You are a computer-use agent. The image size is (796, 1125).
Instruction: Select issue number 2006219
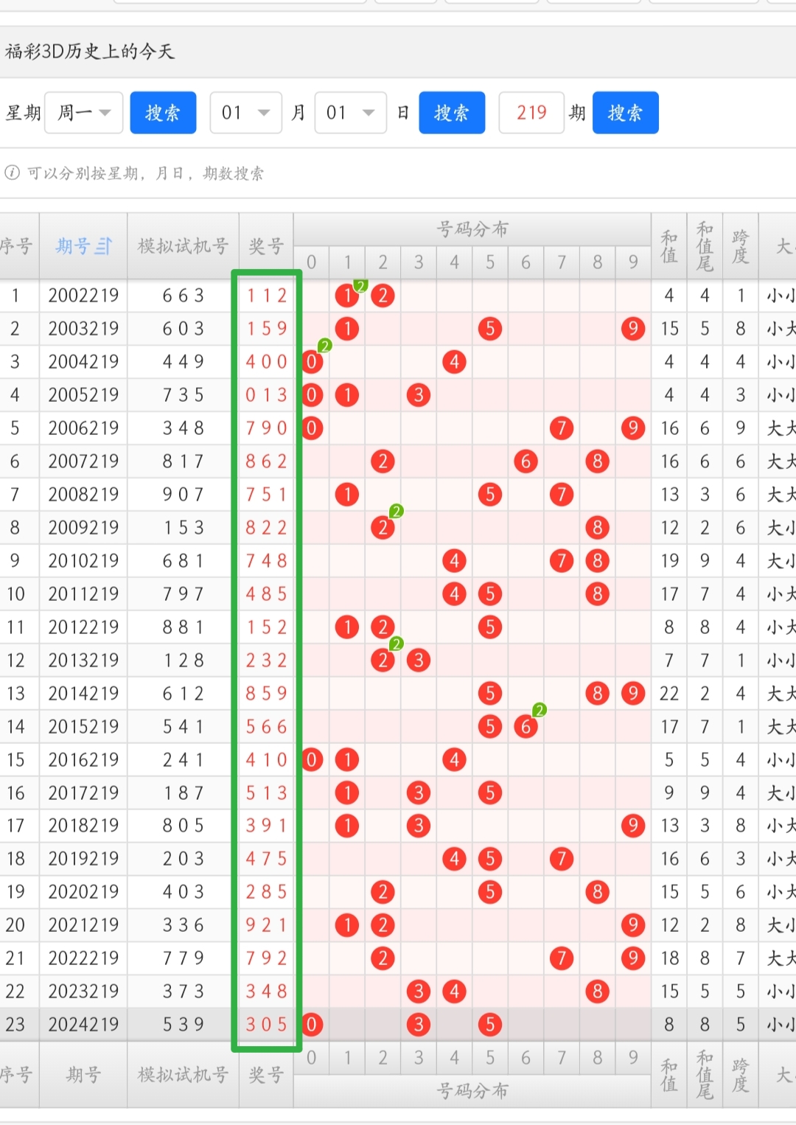pyautogui.click(x=83, y=428)
